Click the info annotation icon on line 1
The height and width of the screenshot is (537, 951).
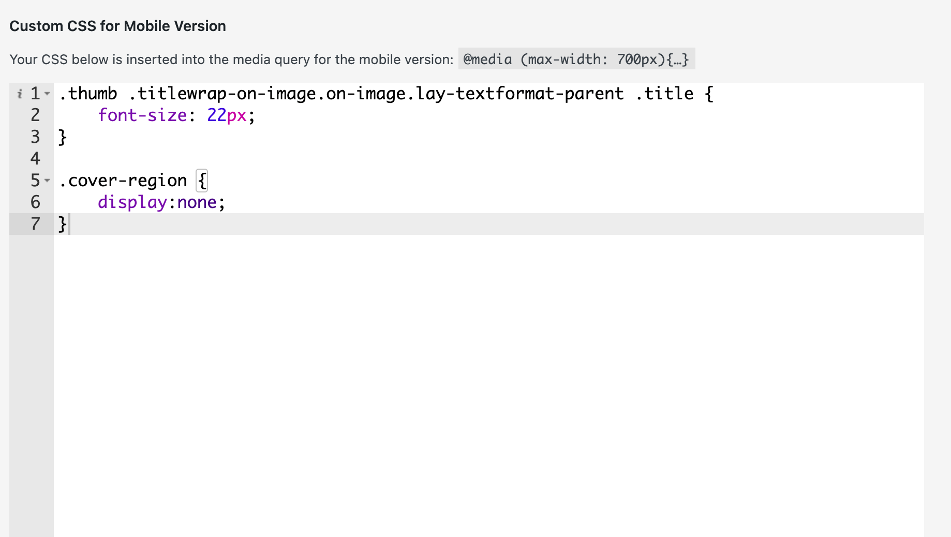(20, 94)
